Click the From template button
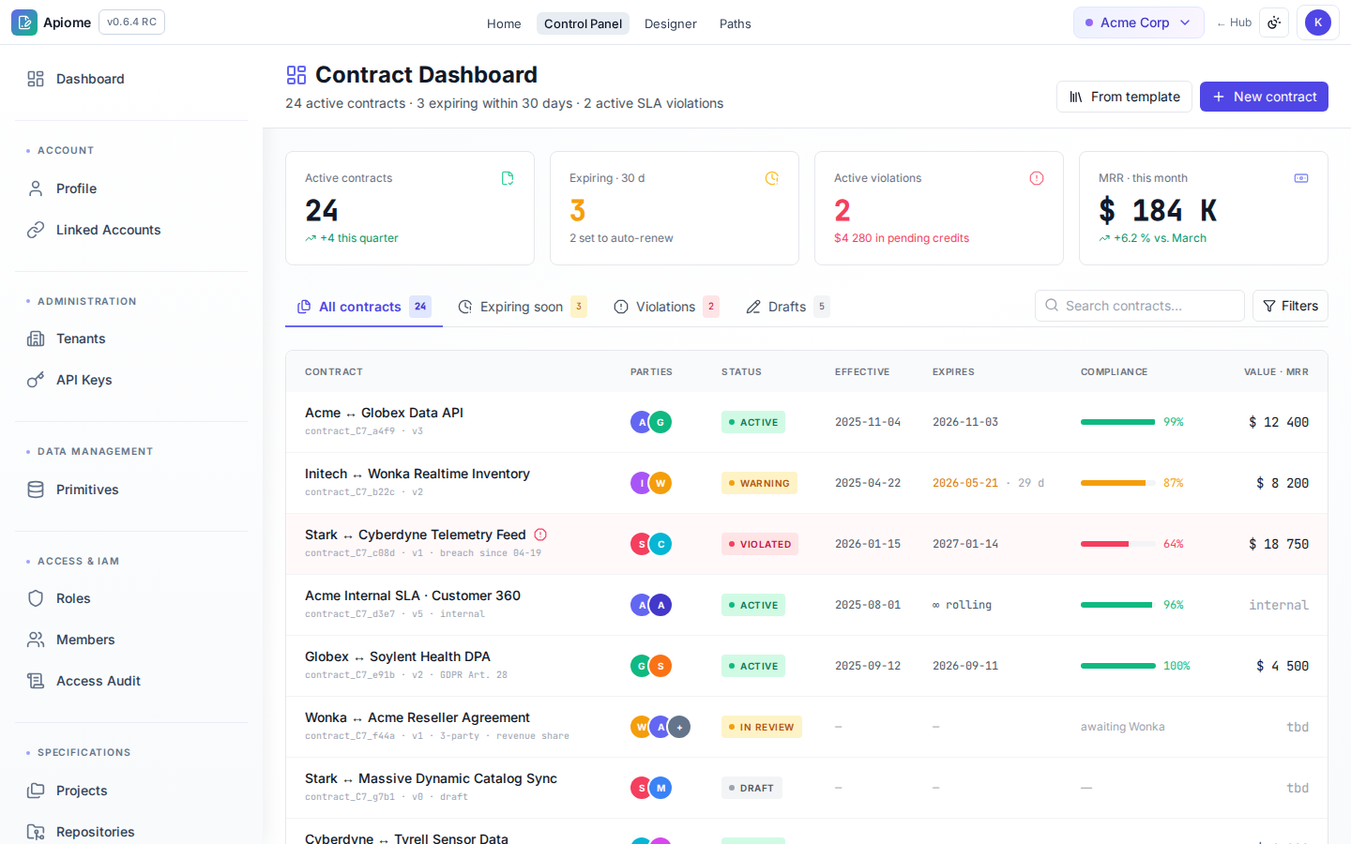1351x844 pixels. click(x=1124, y=97)
